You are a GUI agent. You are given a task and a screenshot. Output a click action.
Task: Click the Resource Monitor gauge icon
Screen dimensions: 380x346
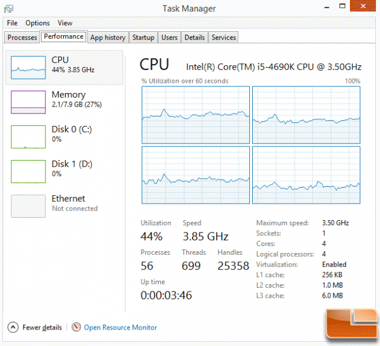[76, 327]
